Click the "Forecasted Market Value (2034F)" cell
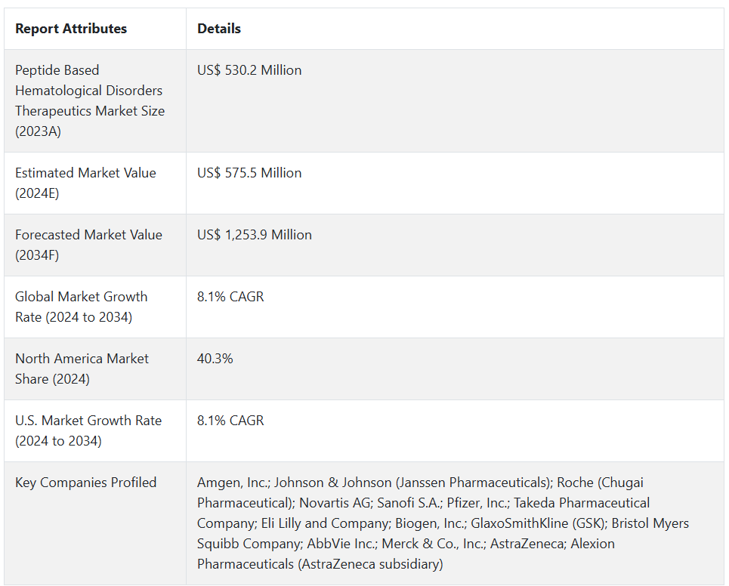Viewport: 729px width, 586px height. click(88, 245)
